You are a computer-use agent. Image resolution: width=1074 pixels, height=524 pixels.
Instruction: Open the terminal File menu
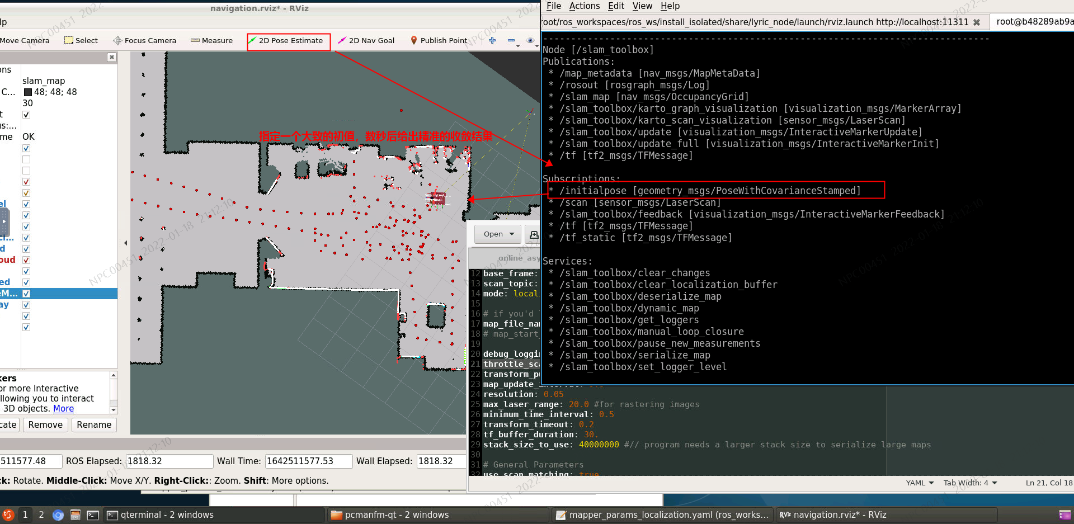point(554,6)
